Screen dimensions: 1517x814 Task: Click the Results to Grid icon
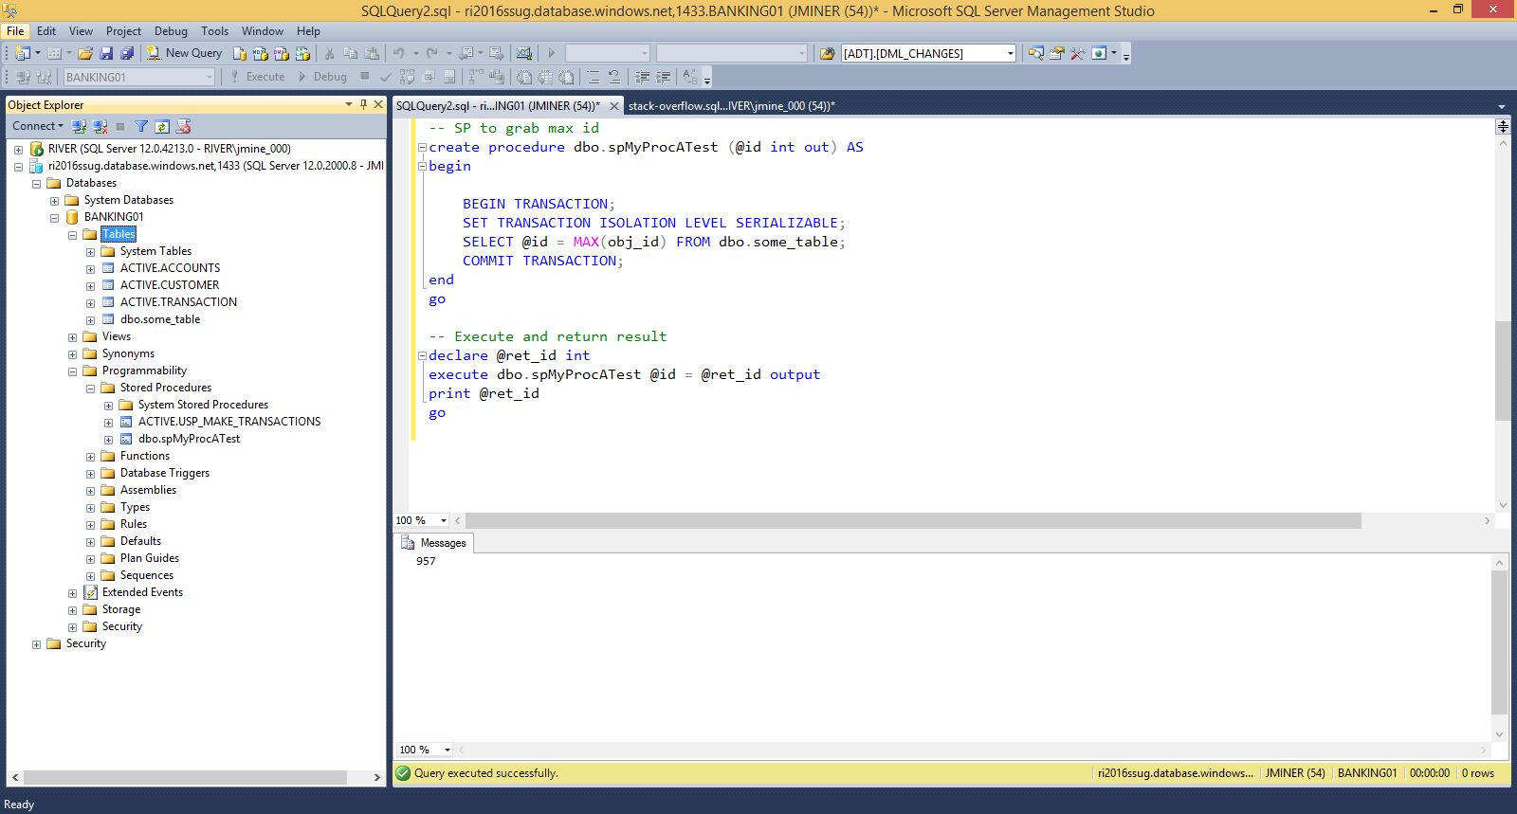pos(545,77)
